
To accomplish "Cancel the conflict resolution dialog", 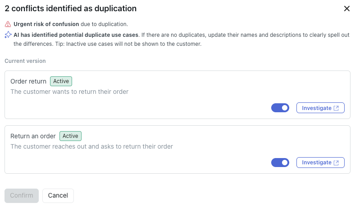I will click(x=58, y=195).
